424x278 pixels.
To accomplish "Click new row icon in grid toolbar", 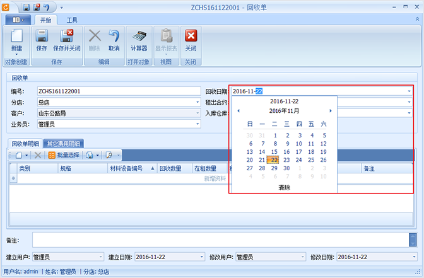I will click(18, 154).
